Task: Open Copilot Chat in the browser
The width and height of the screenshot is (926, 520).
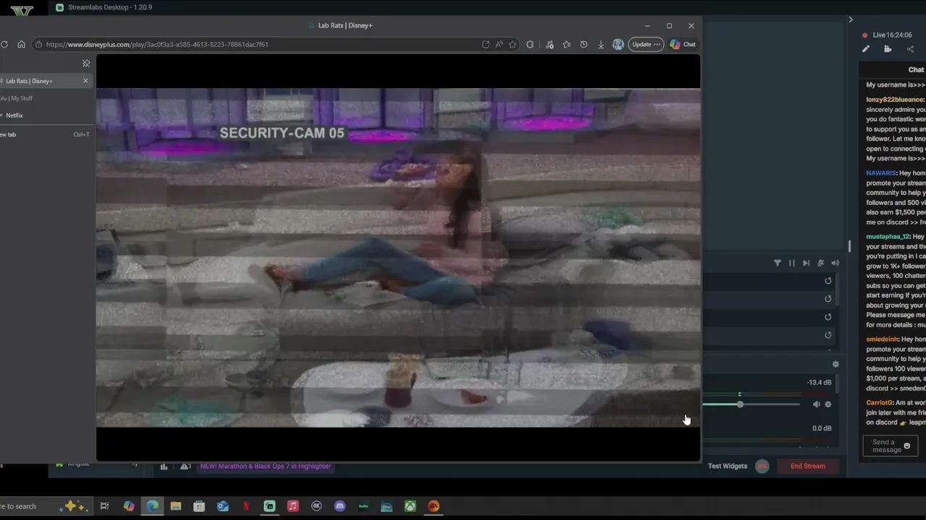Action: point(682,44)
